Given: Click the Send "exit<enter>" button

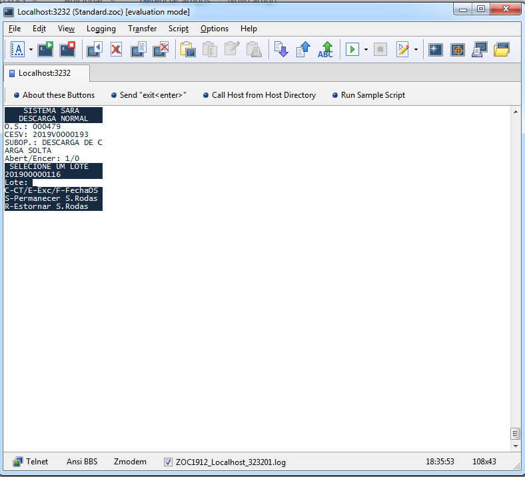Looking at the screenshot, I should click(149, 95).
